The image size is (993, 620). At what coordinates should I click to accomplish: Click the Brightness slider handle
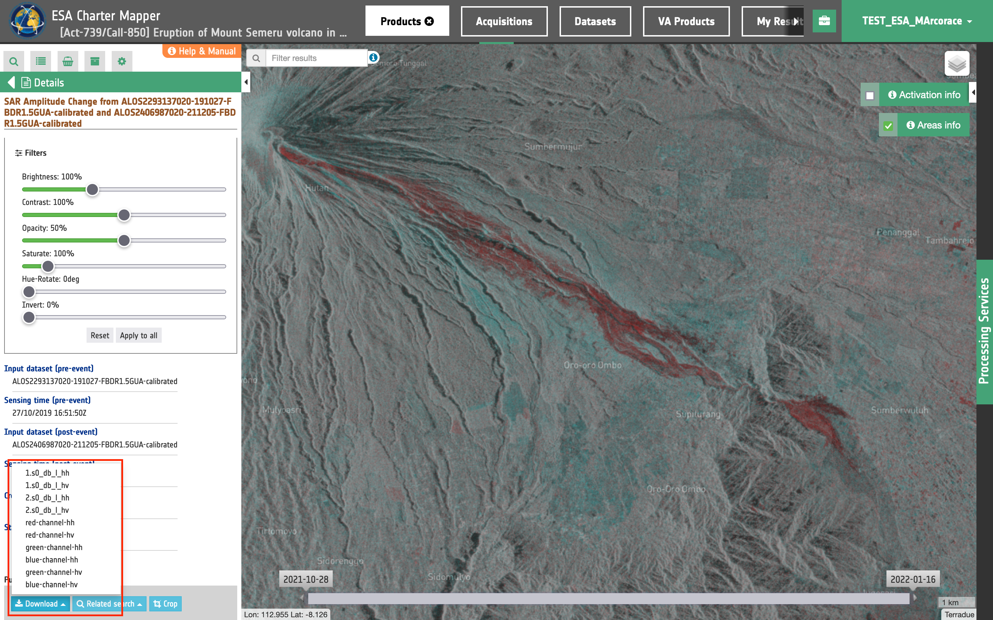(92, 189)
